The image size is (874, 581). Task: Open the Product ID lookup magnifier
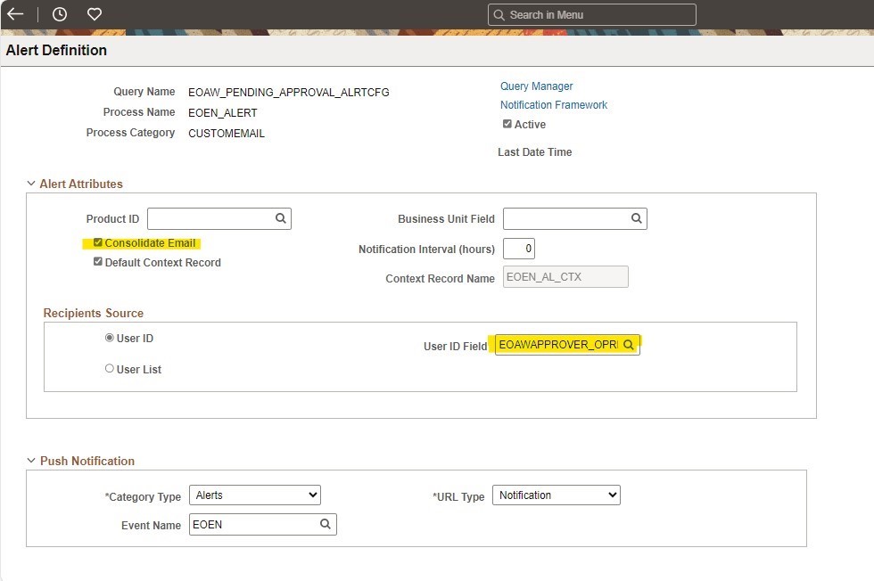pos(281,218)
